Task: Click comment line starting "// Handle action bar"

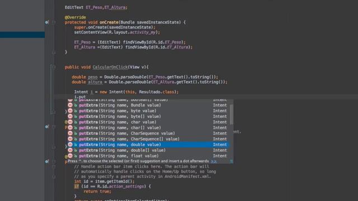Action: coord(142,166)
